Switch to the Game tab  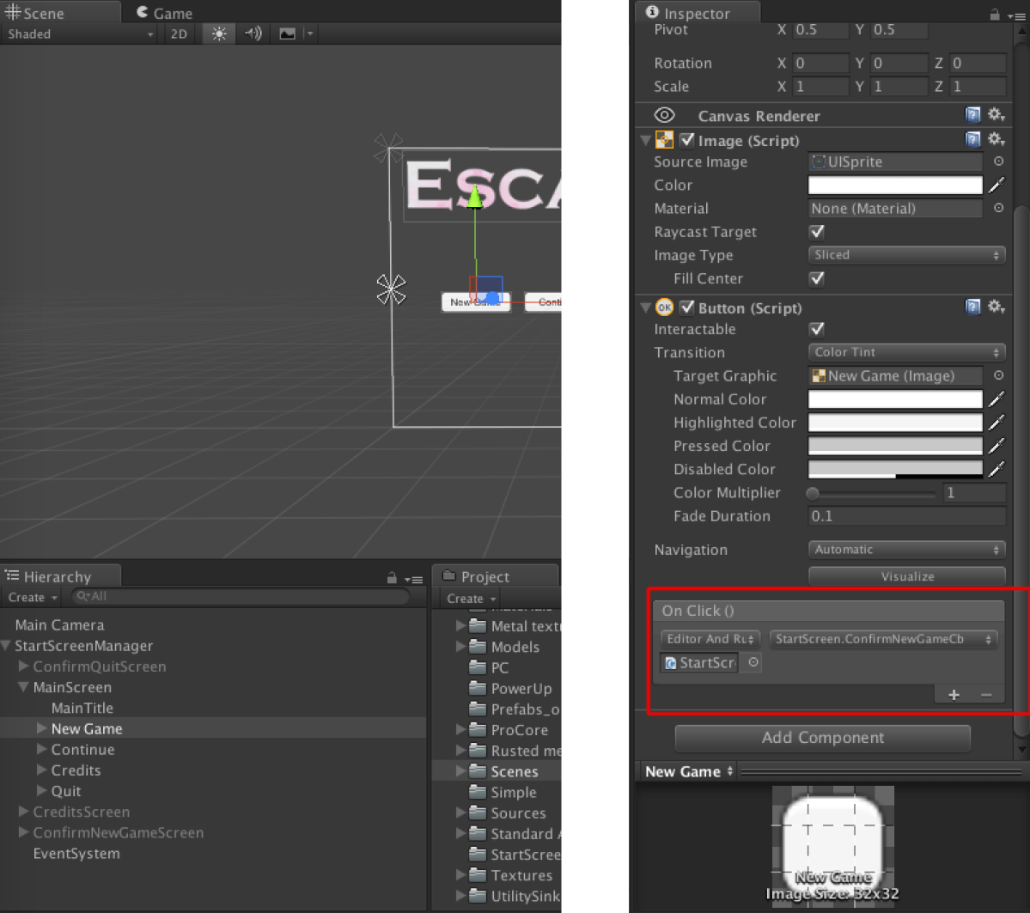(x=165, y=13)
